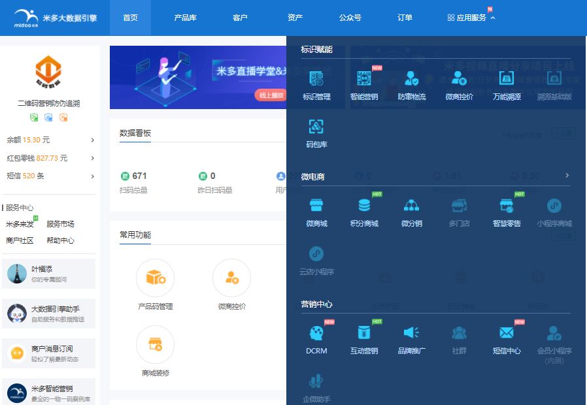The height and width of the screenshot is (405, 587).
Task: Expand the 微电商 category arrow
Action: 567,176
